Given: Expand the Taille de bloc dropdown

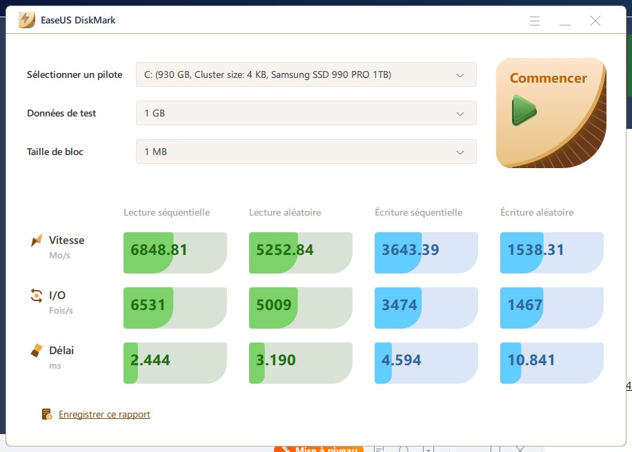Looking at the screenshot, I should point(306,152).
